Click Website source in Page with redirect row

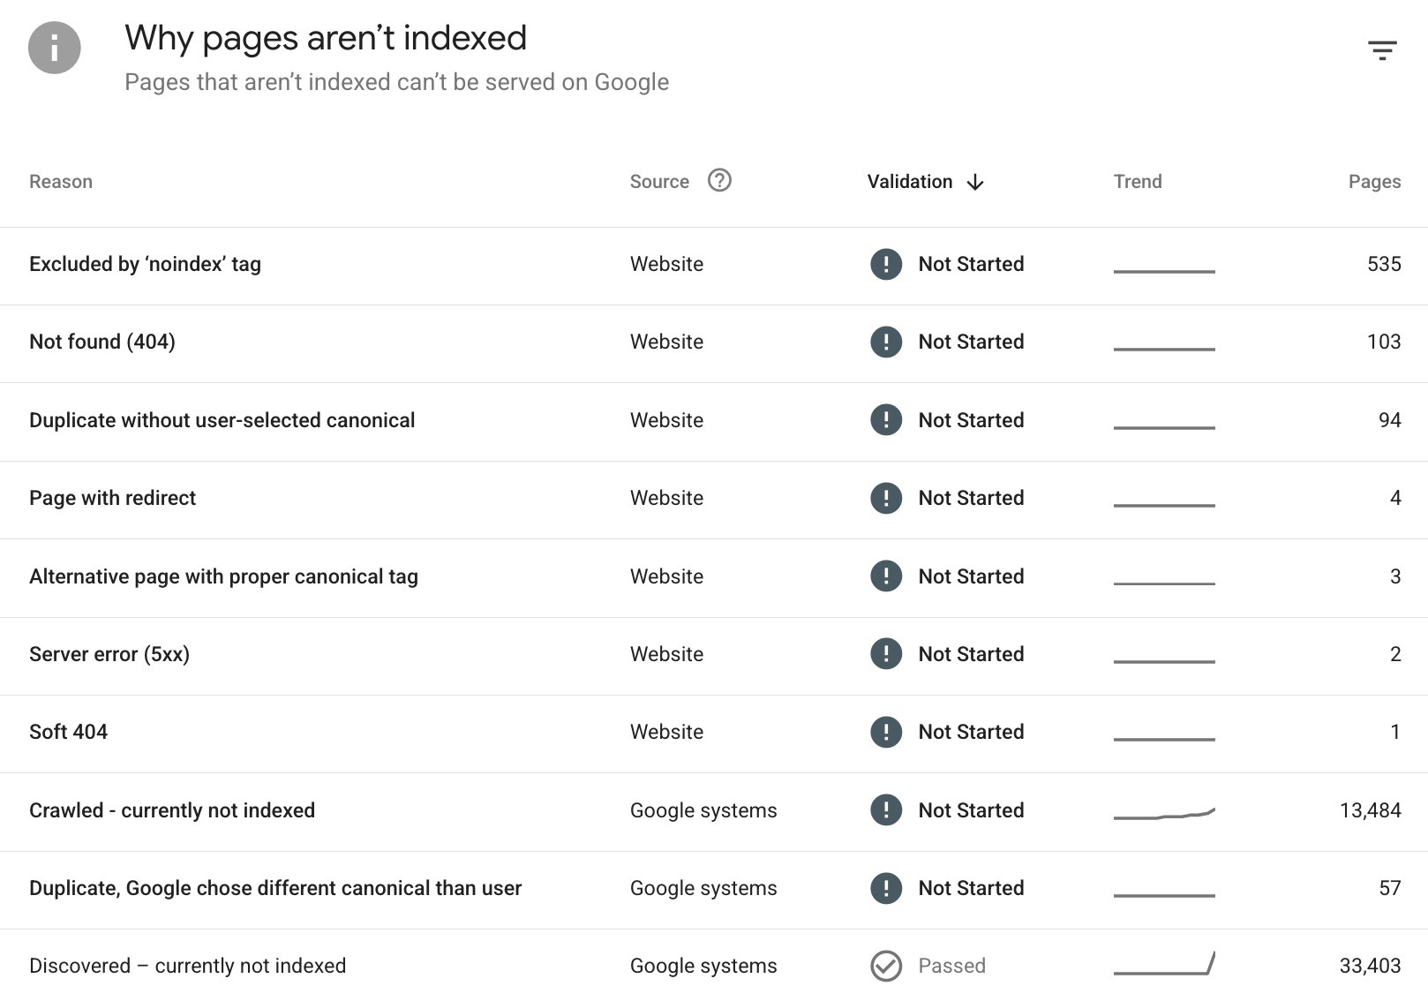666,498
